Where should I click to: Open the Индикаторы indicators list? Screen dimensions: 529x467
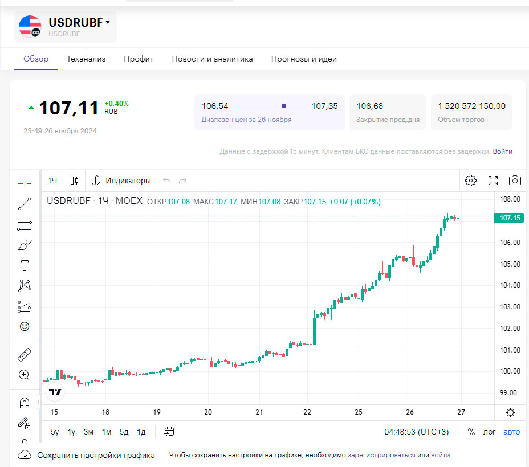coord(121,181)
